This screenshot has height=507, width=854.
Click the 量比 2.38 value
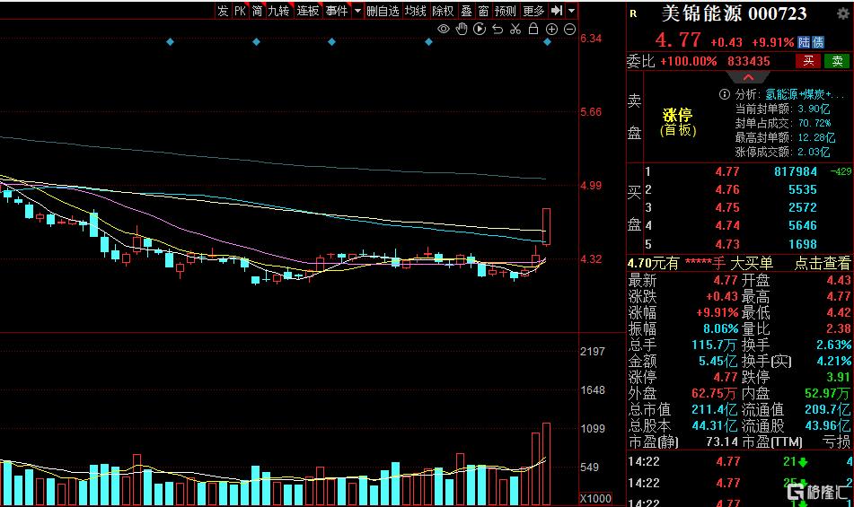pyautogui.click(x=838, y=328)
